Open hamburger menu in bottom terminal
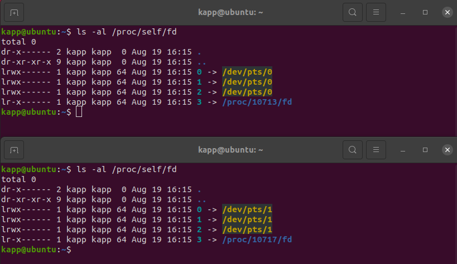457x264 pixels. [x=377, y=150]
